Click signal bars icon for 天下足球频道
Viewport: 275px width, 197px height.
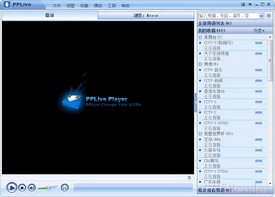coord(259,54)
